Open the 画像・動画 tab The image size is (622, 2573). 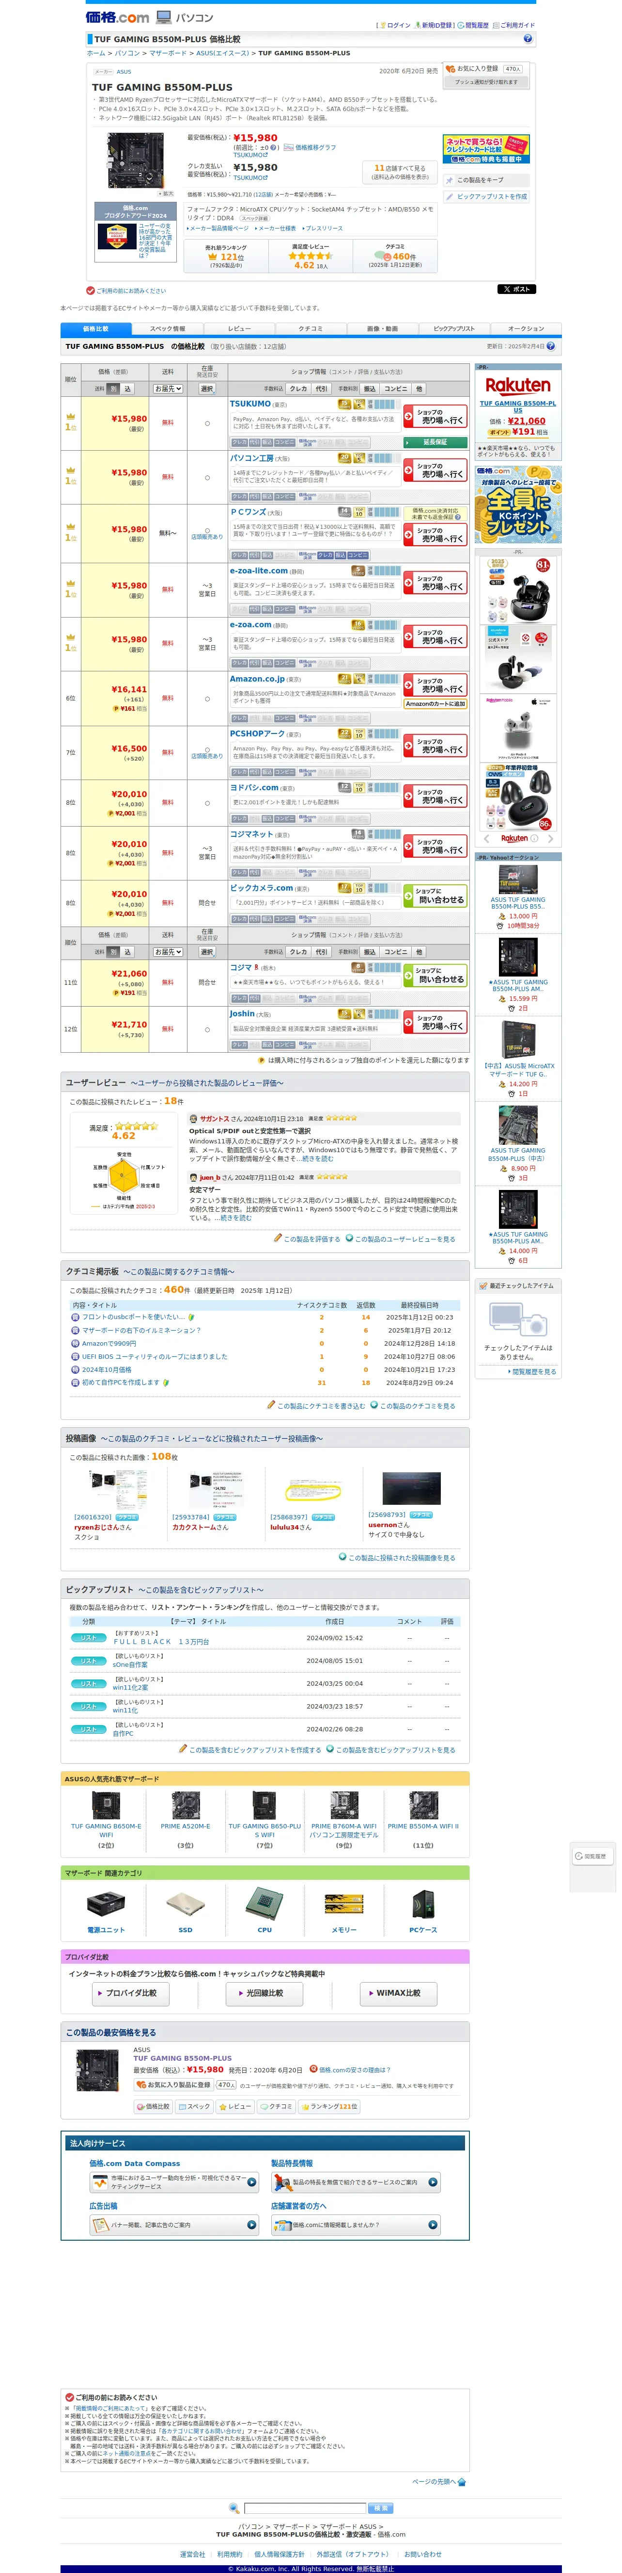click(x=383, y=328)
